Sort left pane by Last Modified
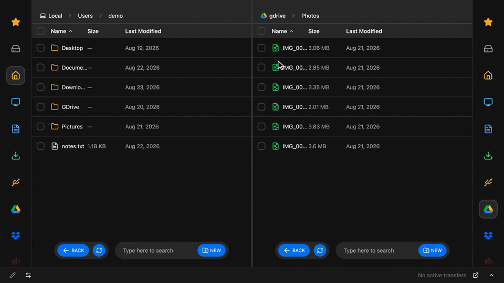 (143, 31)
